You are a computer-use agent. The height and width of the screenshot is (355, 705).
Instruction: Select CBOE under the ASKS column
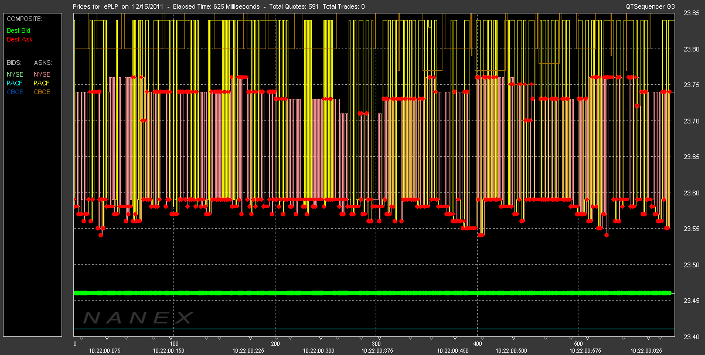(42, 92)
